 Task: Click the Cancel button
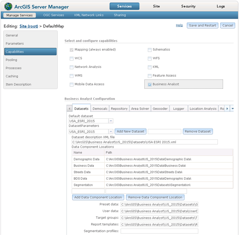point(228,25)
